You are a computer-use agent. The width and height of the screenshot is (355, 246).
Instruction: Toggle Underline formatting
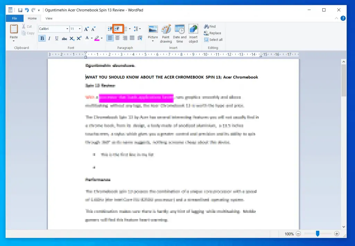(56, 38)
